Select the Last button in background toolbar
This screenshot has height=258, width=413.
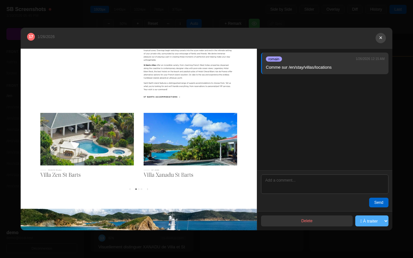click(398, 9)
